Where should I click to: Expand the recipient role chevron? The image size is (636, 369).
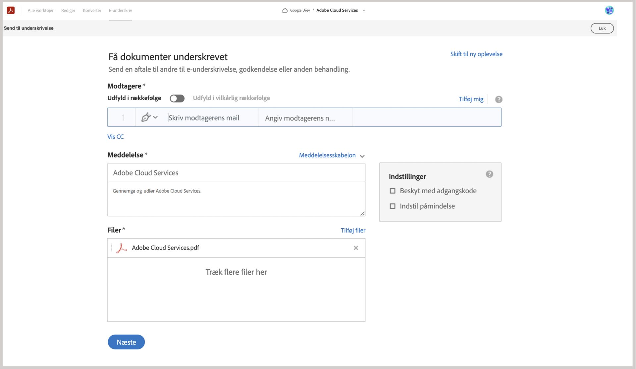(155, 117)
